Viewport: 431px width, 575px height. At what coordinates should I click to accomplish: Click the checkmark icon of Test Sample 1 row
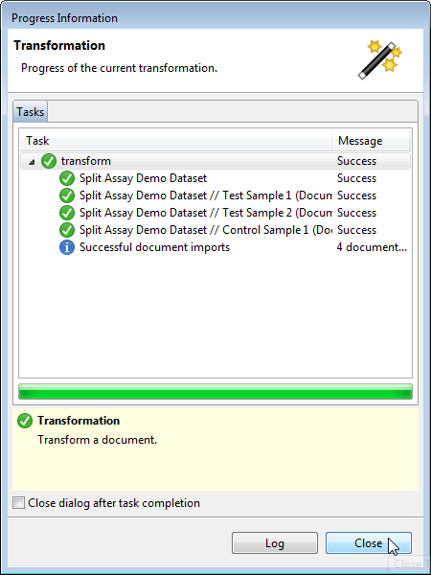click(x=67, y=195)
